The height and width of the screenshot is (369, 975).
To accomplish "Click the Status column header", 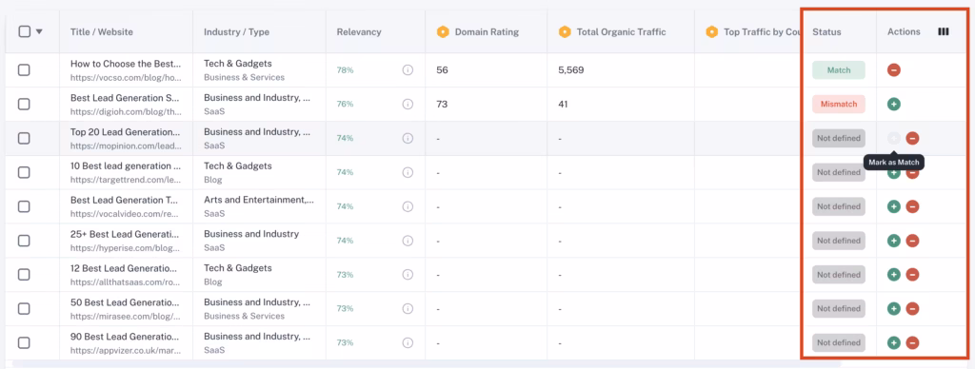I will tap(826, 31).
